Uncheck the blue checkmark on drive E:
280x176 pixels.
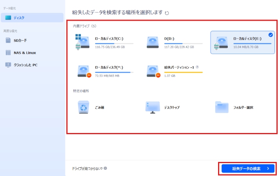point(271,35)
